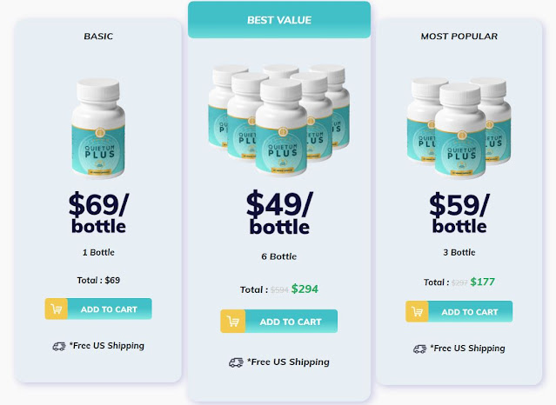The width and height of the screenshot is (556, 405).
Task: Click the BASIC plan heading
Action: pyautogui.click(x=98, y=37)
